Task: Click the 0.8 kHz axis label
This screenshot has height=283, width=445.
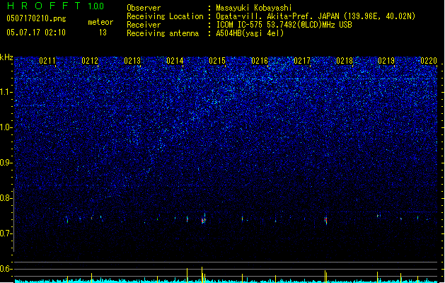Action: (x=6, y=198)
